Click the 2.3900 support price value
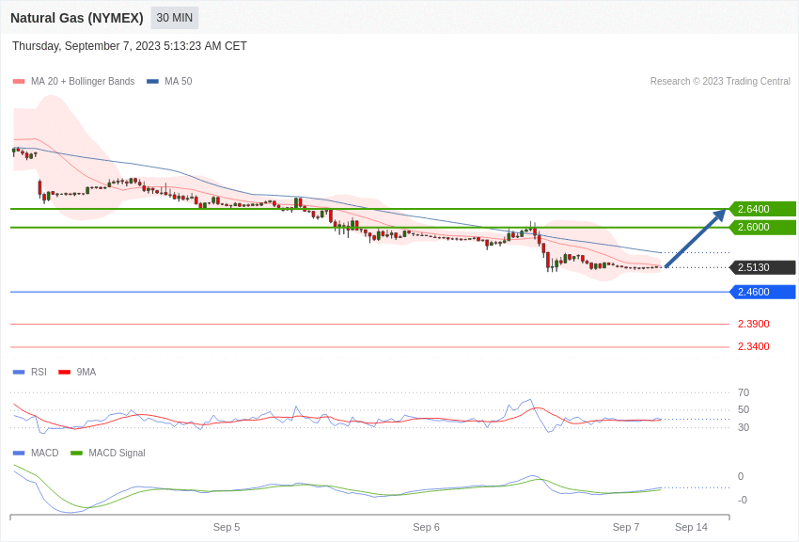 coord(754,324)
